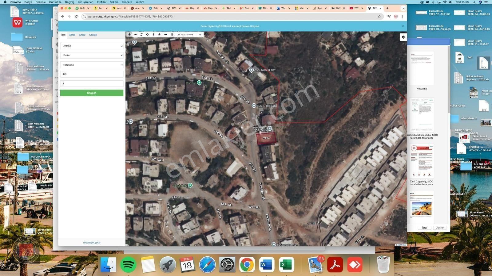Select the locate crosshair tool

(x=148, y=35)
